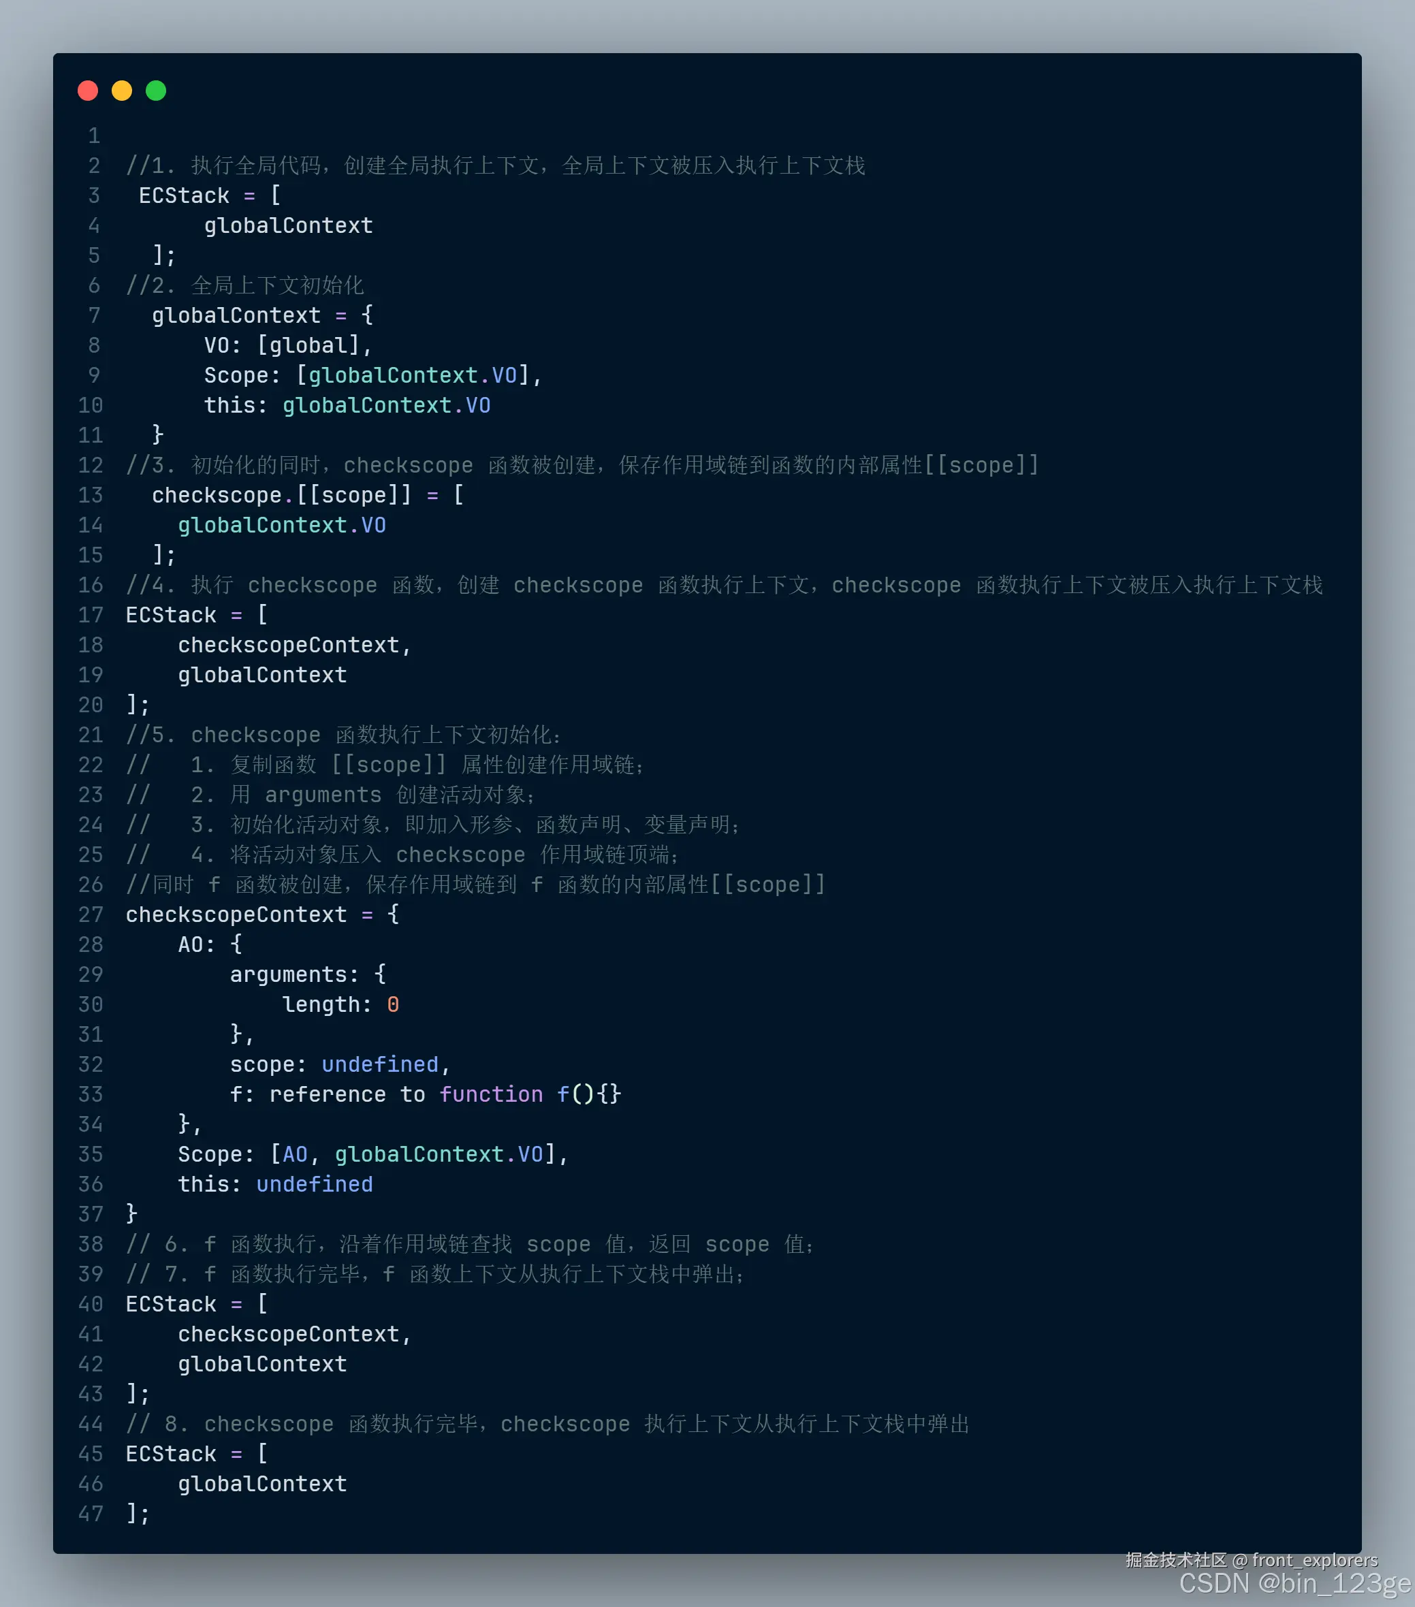The width and height of the screenshot is (1415, 1607).
Task: Click the front_explorers watermark text
Action: 1314,1560
